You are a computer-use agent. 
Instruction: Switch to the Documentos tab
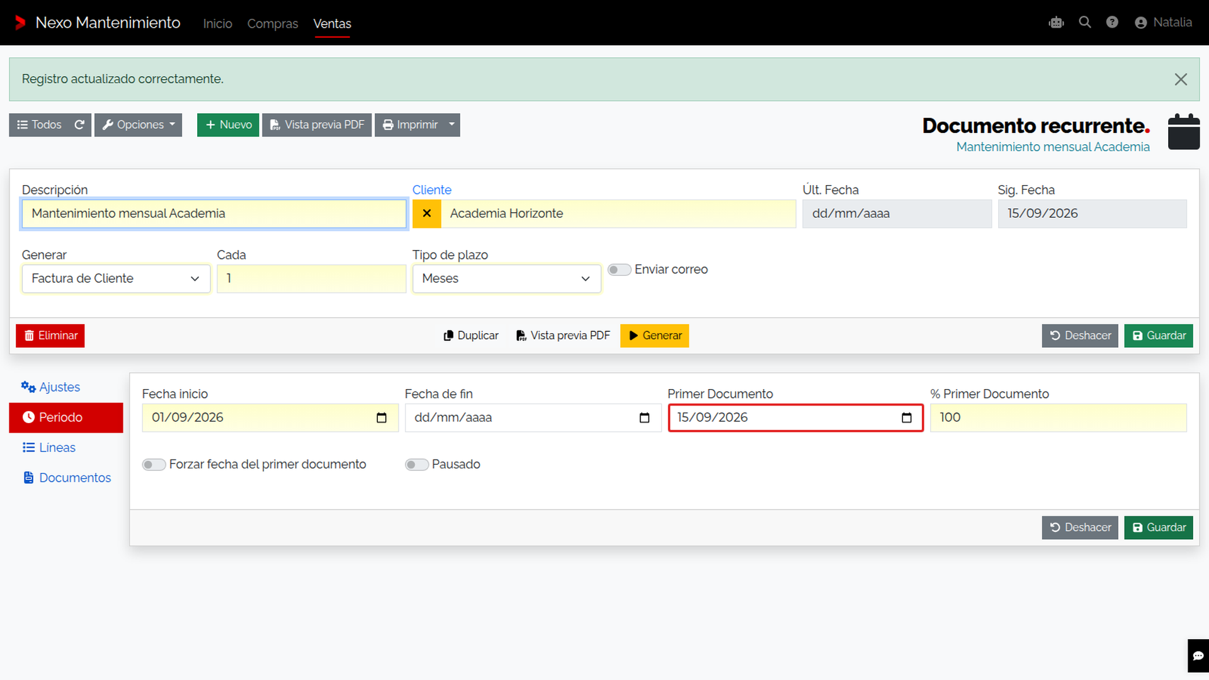tap(66, 478)
